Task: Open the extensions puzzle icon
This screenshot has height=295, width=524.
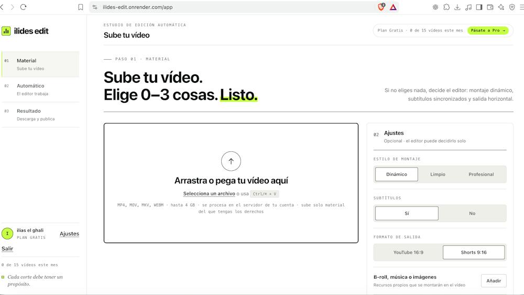Action: click(446, 7)
